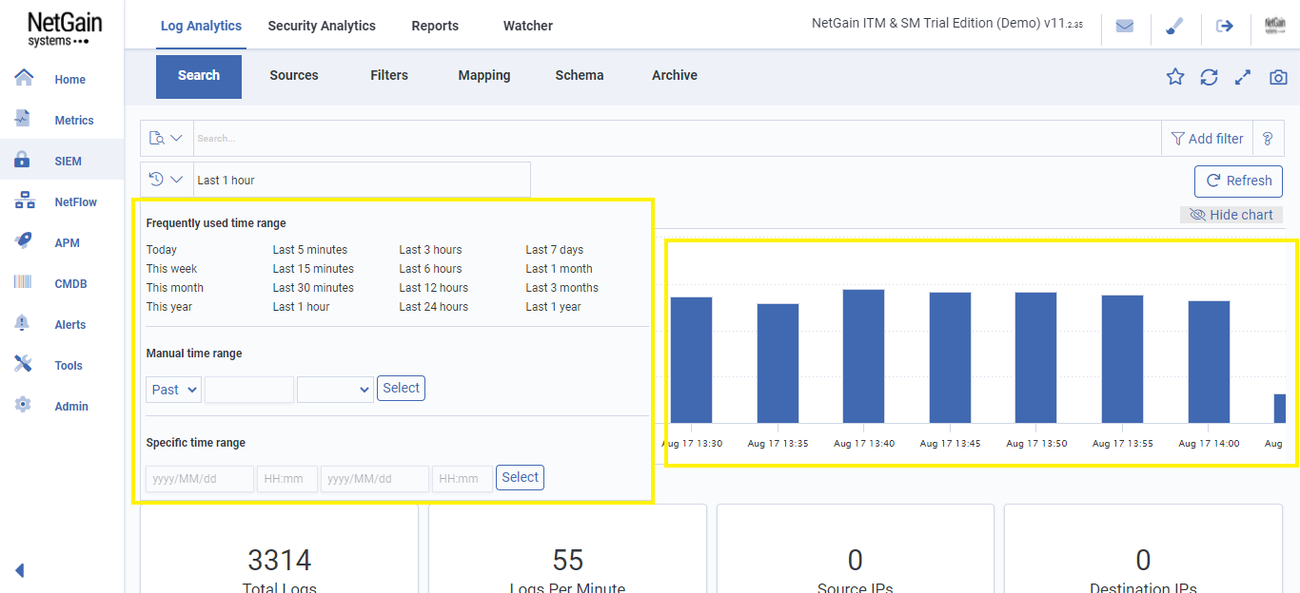
Task: Select the SIEM lock icon
Action: [22, 161]
